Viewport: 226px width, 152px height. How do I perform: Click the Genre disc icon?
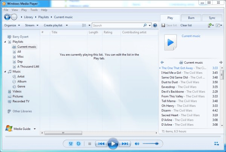tap(14, 87)
